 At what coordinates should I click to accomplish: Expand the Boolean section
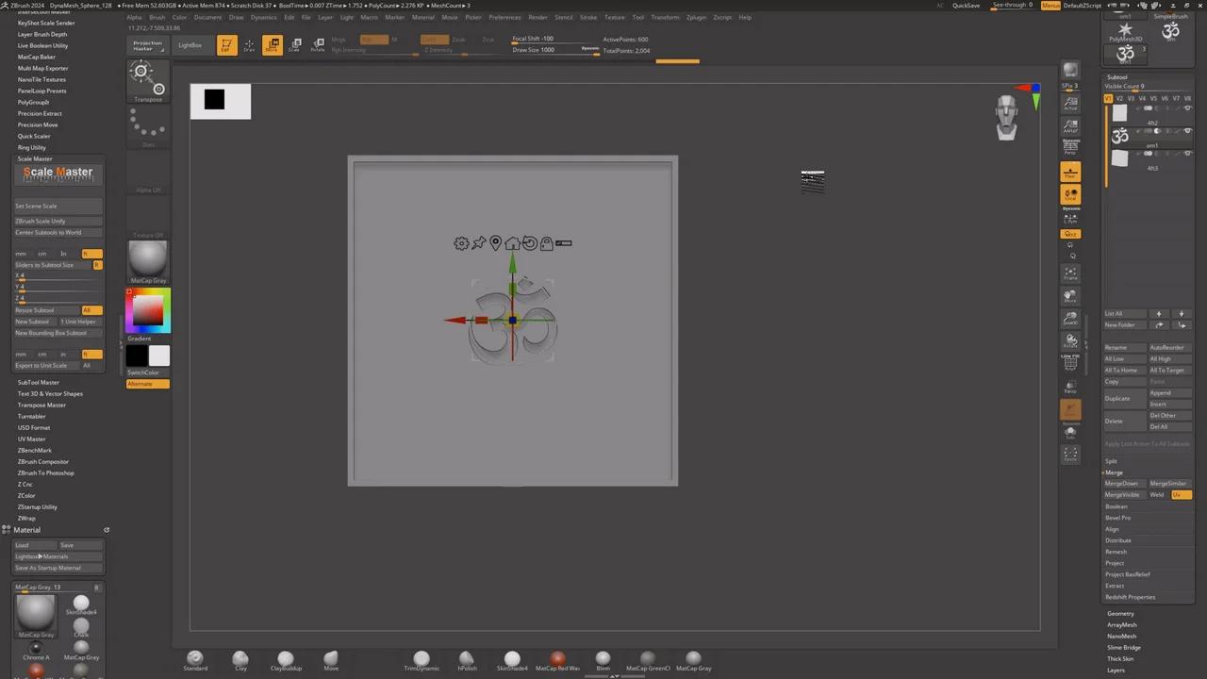pyautogui.click(x=1116, y=506)
